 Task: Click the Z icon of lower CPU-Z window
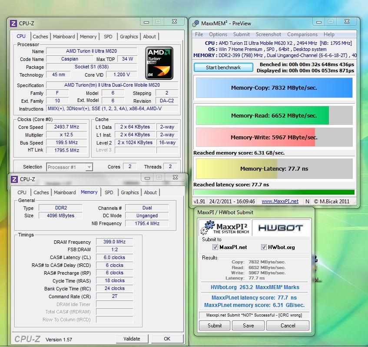pos(14,179)
